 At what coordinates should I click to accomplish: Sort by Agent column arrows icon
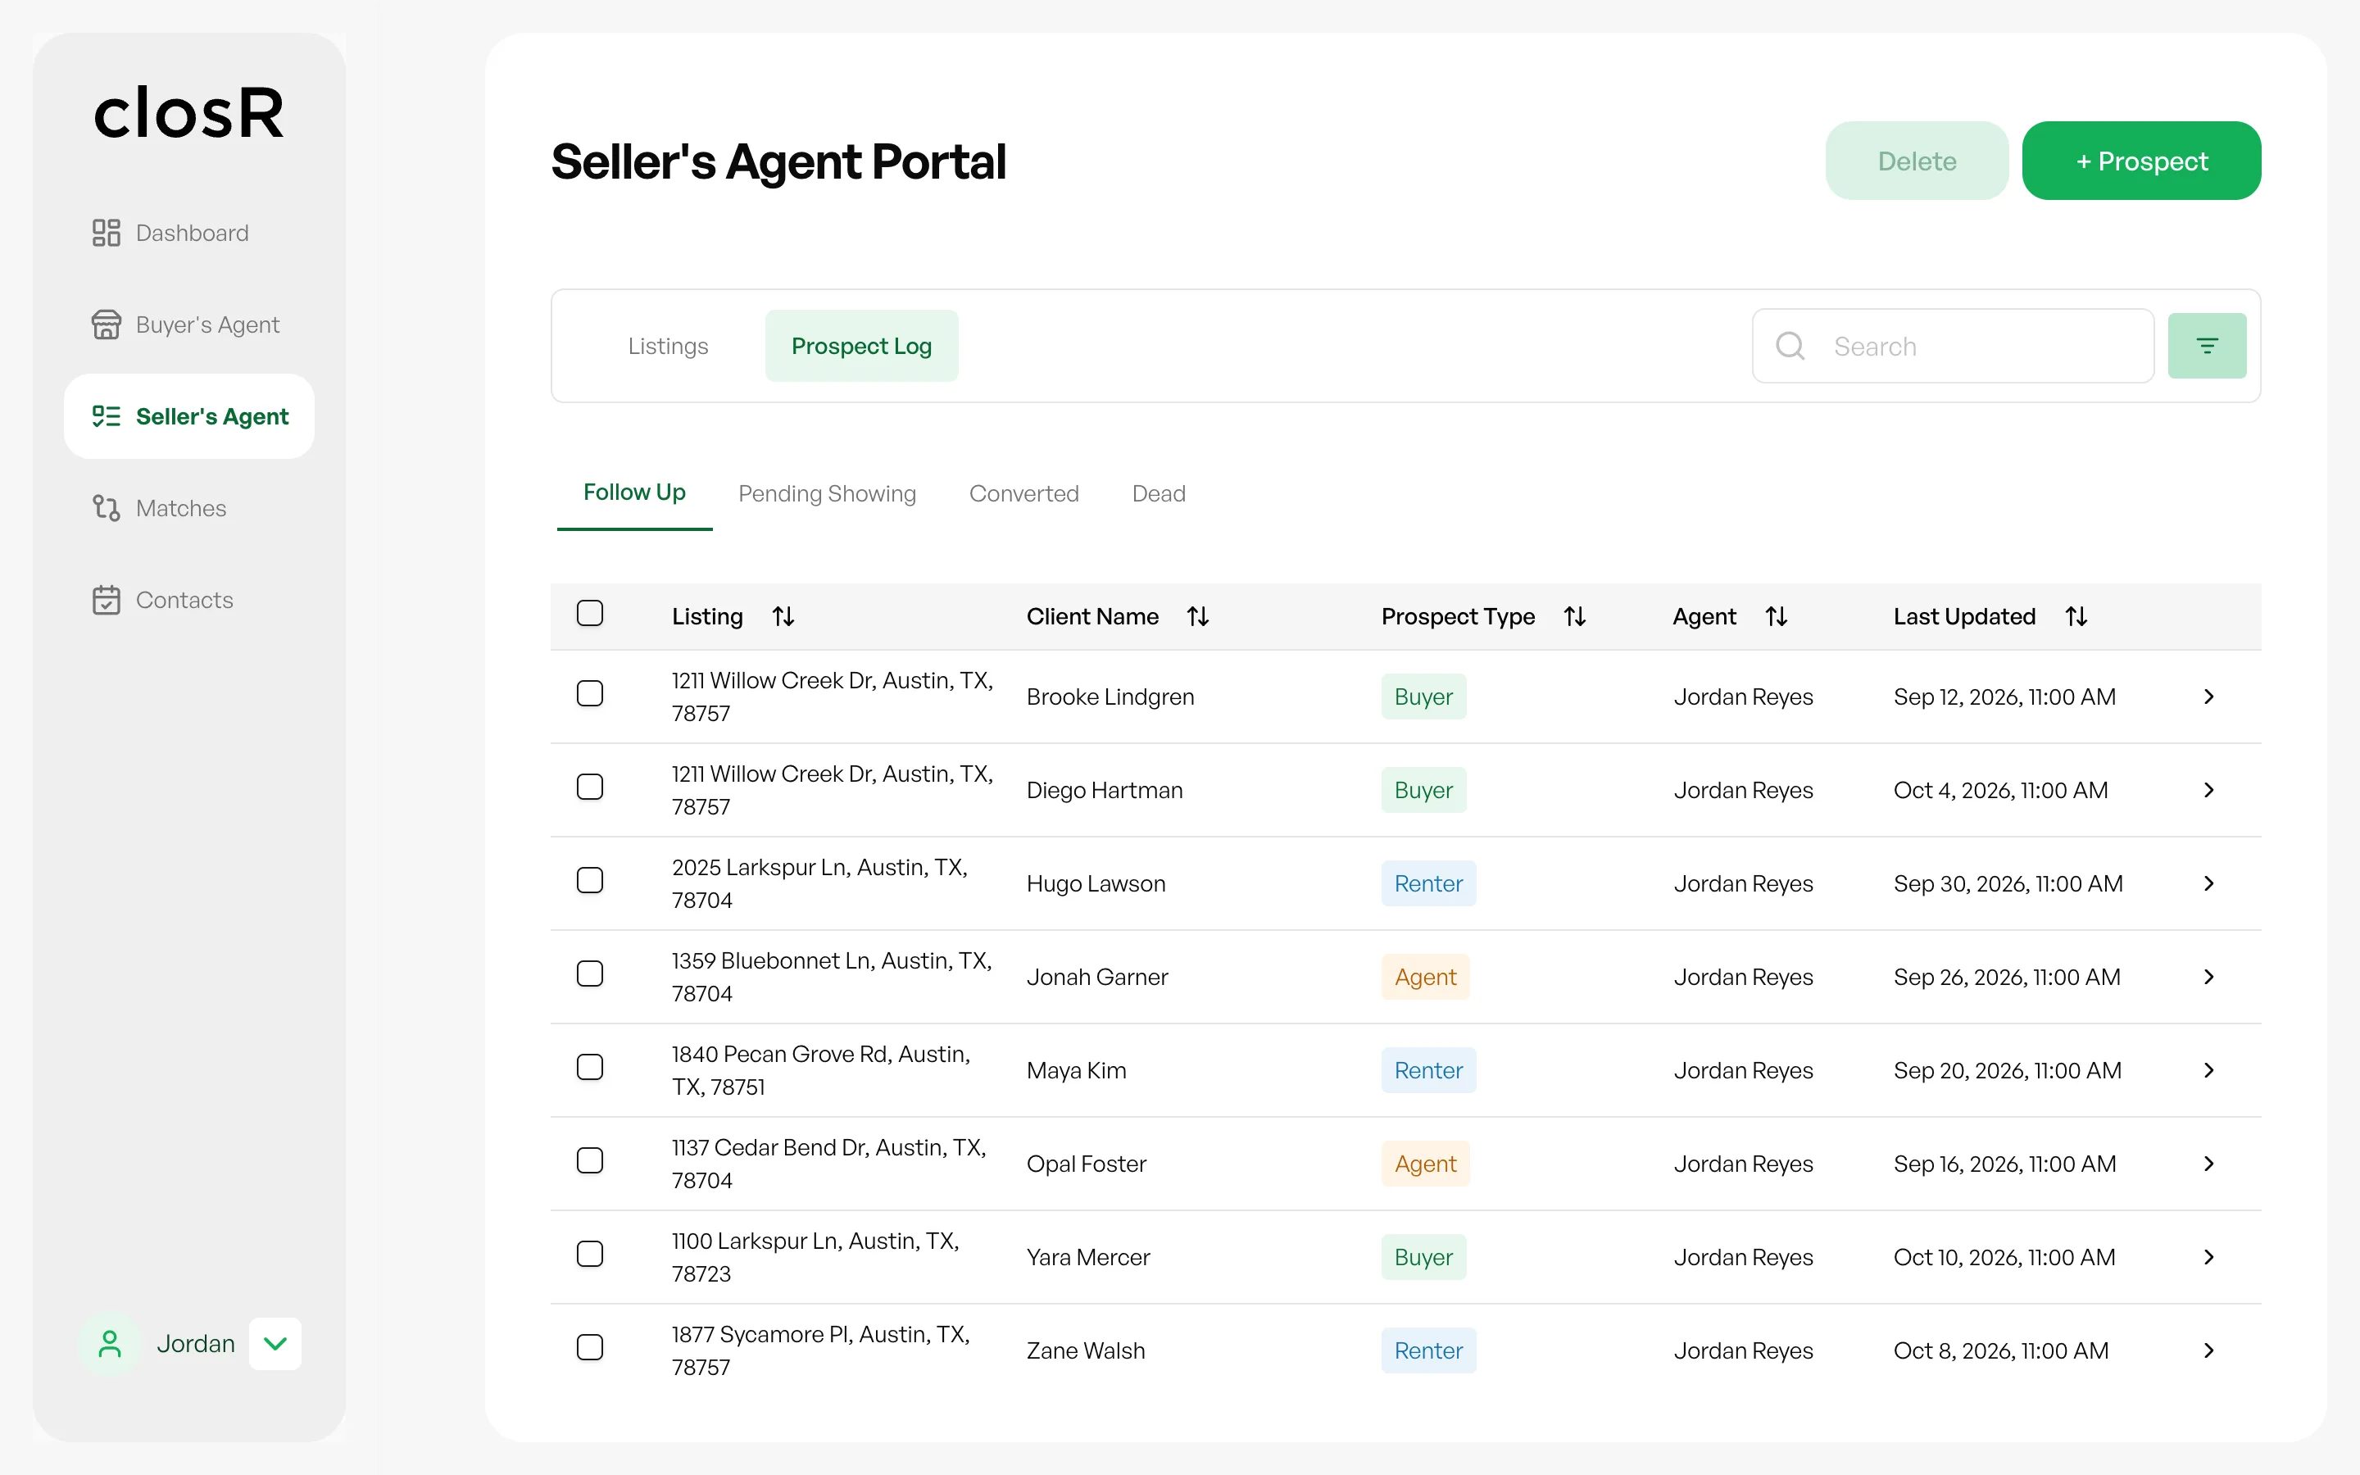[x=1776, y=616]
